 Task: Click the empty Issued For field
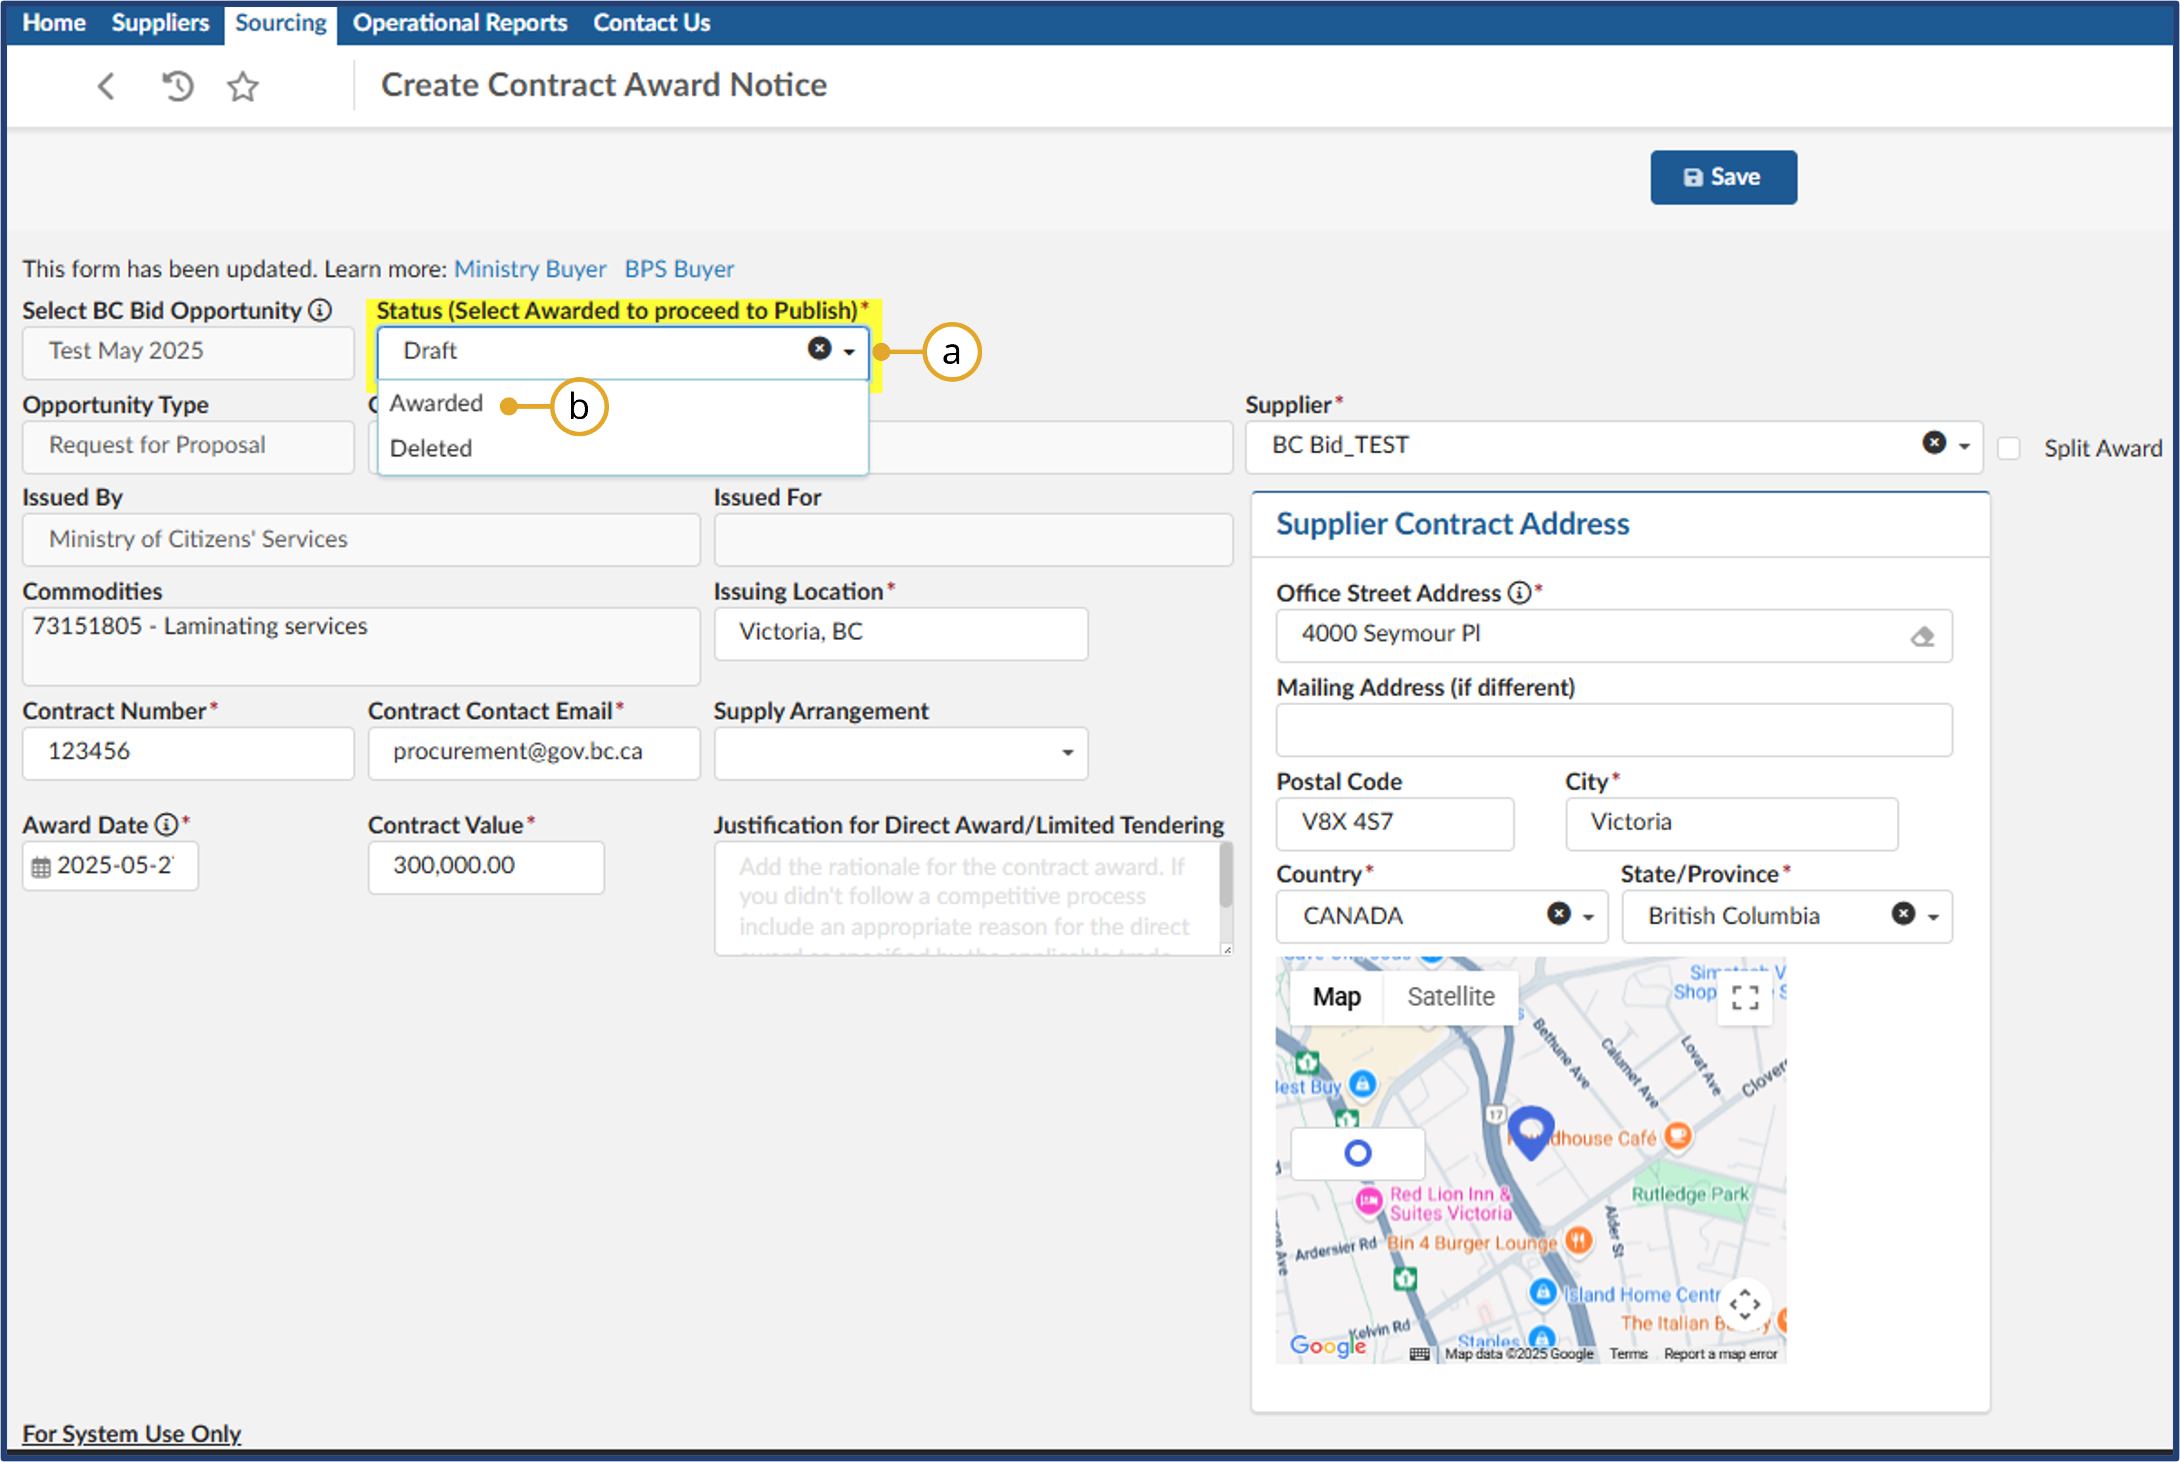(973, 540)
